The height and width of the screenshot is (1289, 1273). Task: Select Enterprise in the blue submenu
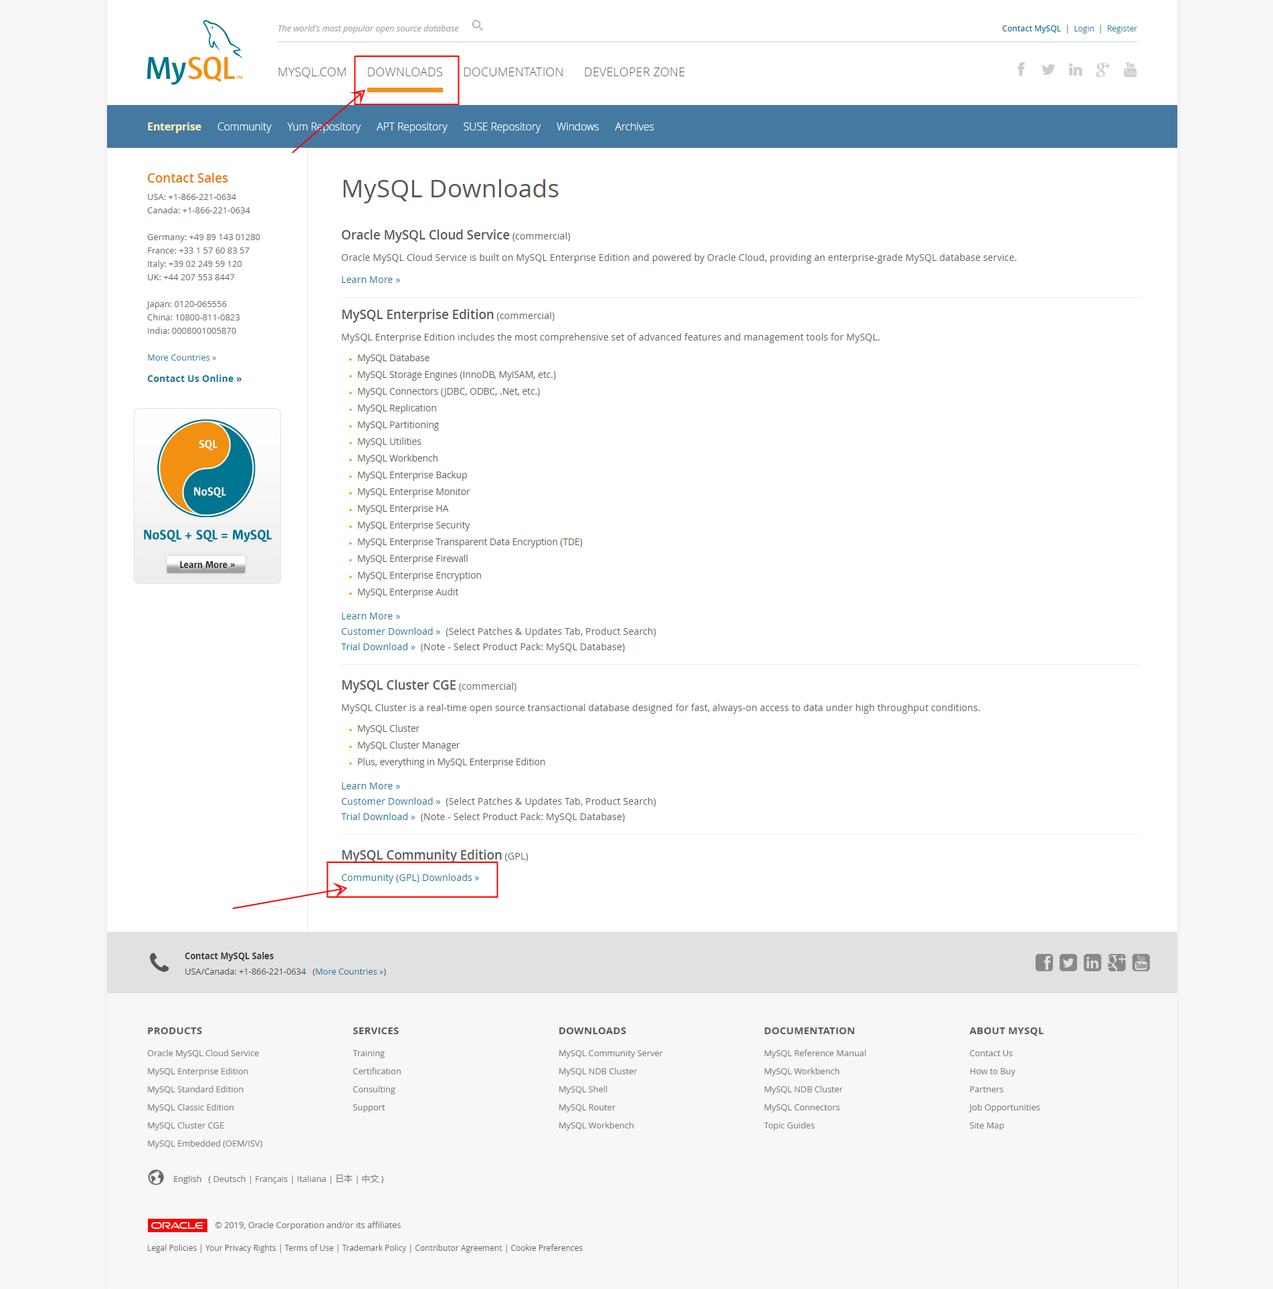(x=174, y=126)
